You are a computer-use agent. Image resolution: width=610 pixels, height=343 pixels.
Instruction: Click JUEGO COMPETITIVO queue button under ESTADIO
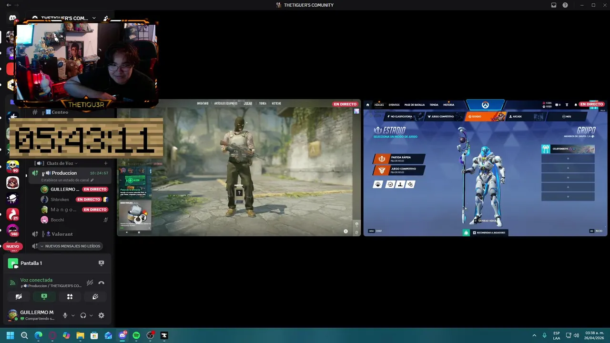[399, 170]
